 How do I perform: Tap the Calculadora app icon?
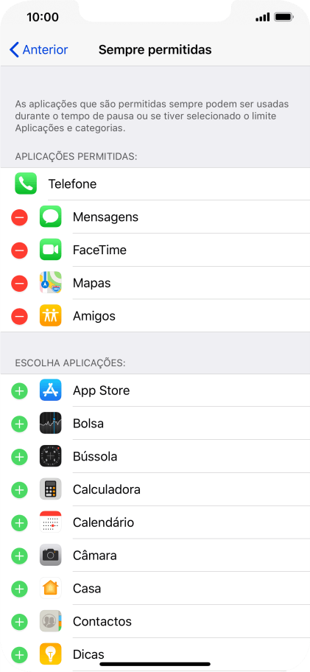point(51,489)
